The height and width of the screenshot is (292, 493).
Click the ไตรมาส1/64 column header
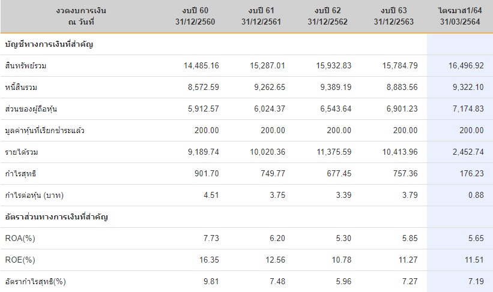[x=461, y=16]
